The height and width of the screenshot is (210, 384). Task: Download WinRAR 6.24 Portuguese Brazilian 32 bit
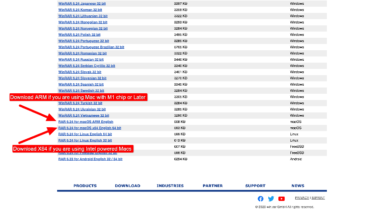click(91, 47)
